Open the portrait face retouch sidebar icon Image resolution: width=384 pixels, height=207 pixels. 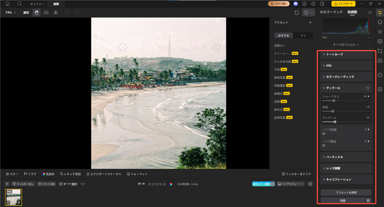[380, 22]
